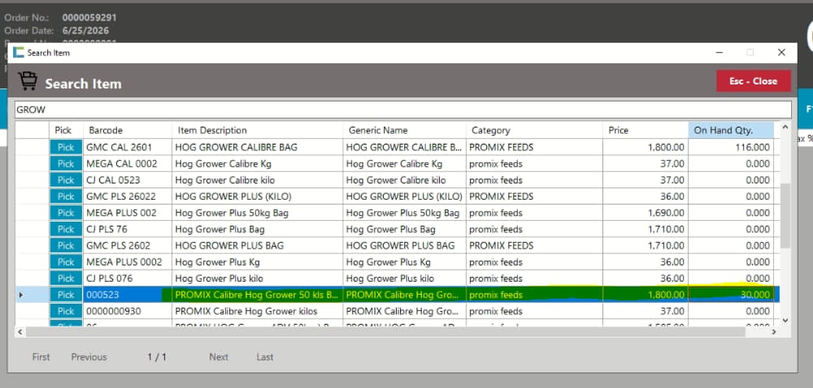Click the Hog Grower Calibre kilo description cell

click(257, 180)
